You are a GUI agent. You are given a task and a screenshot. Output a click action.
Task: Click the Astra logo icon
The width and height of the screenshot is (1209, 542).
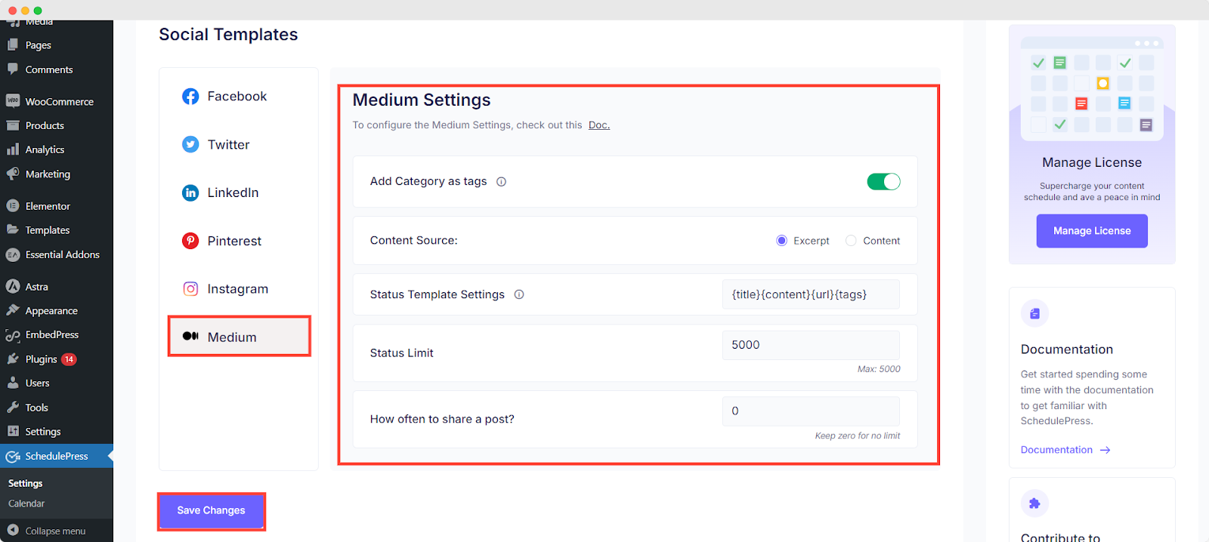point(13,287)
